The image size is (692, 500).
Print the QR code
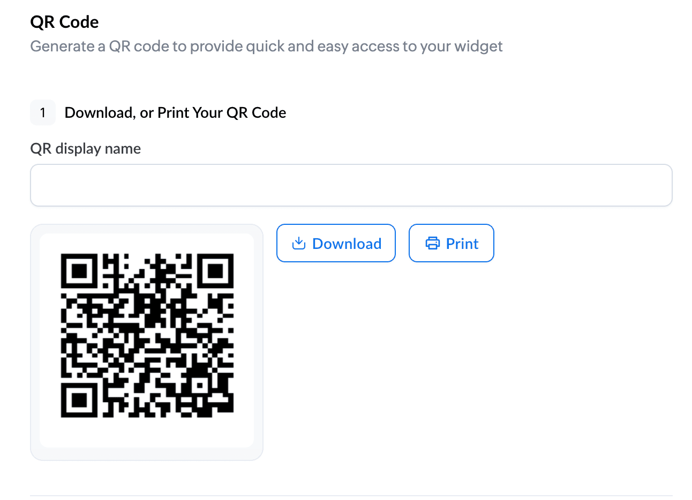pos(452,243)
